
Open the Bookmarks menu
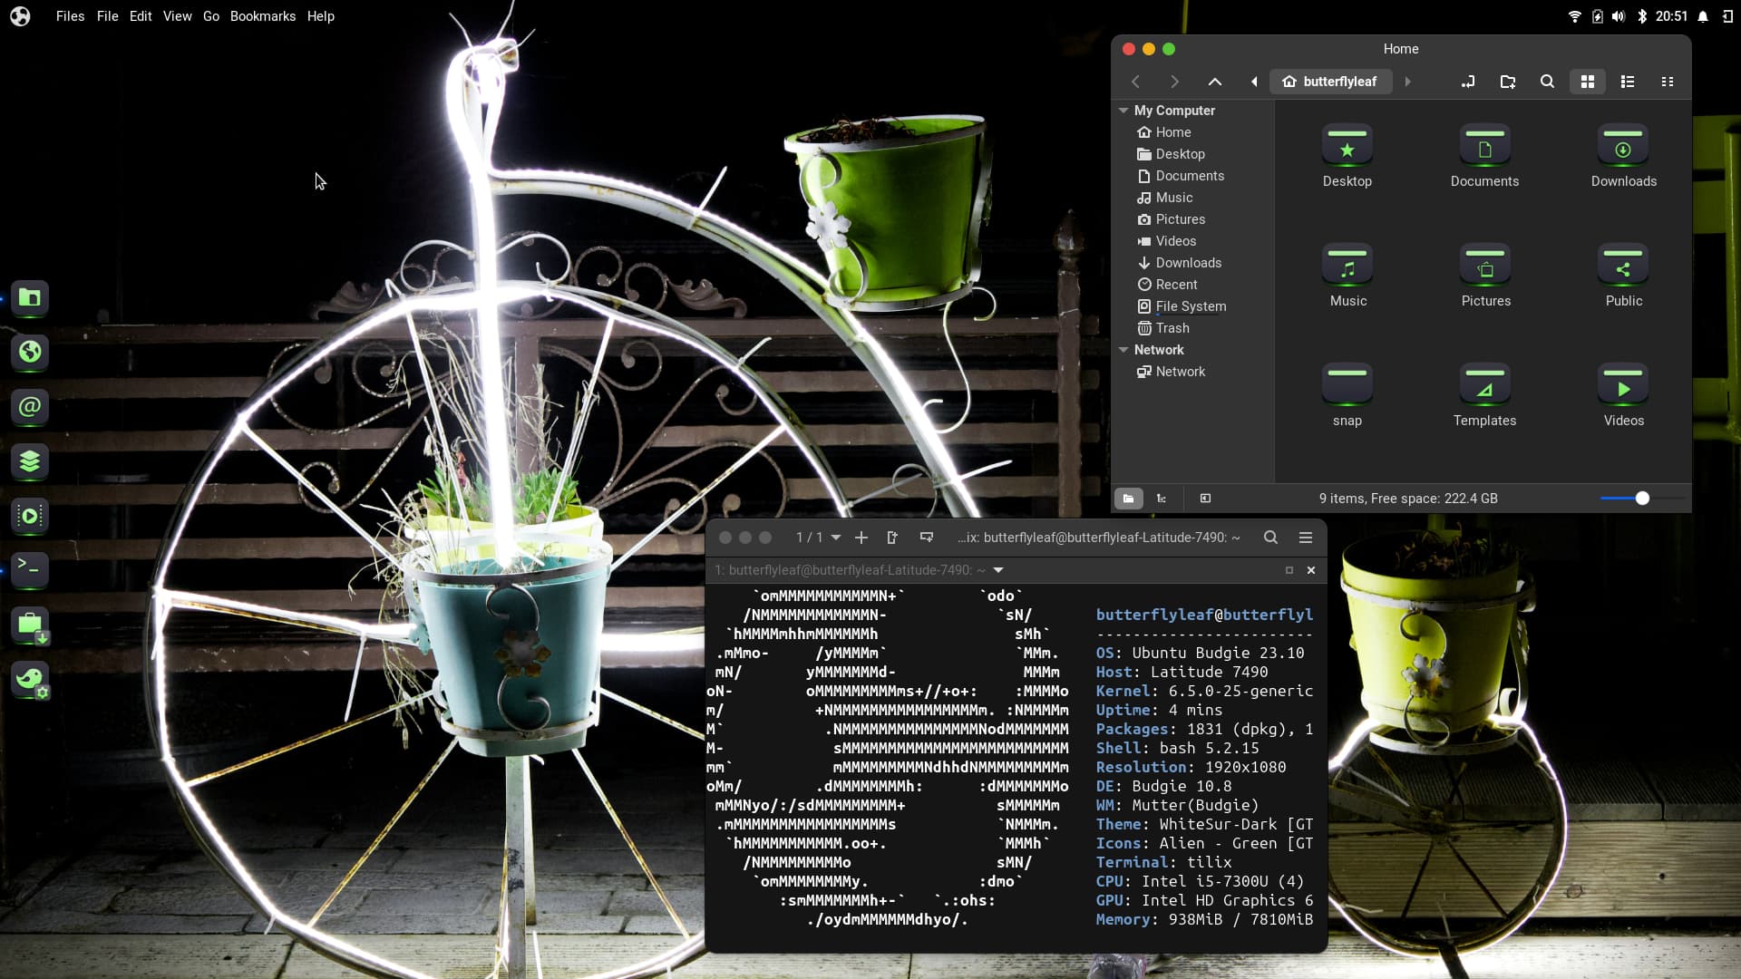[263, 16]
